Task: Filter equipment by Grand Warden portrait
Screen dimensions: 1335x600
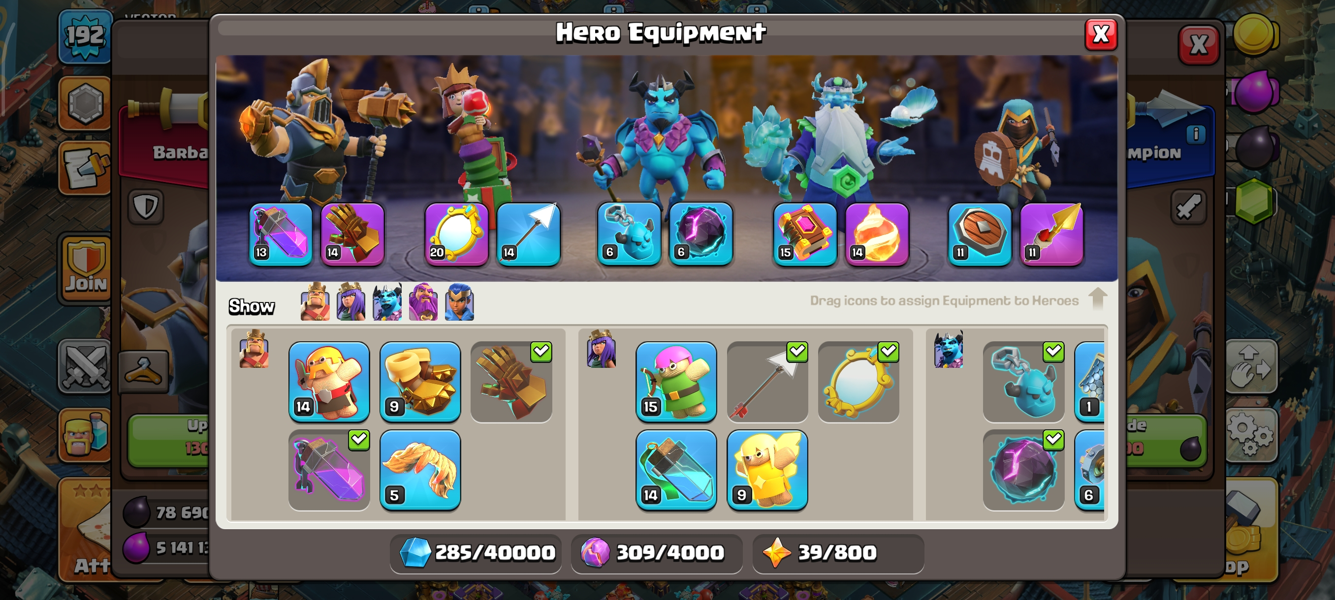Action: pyautogui.click(x=423, y=302)
